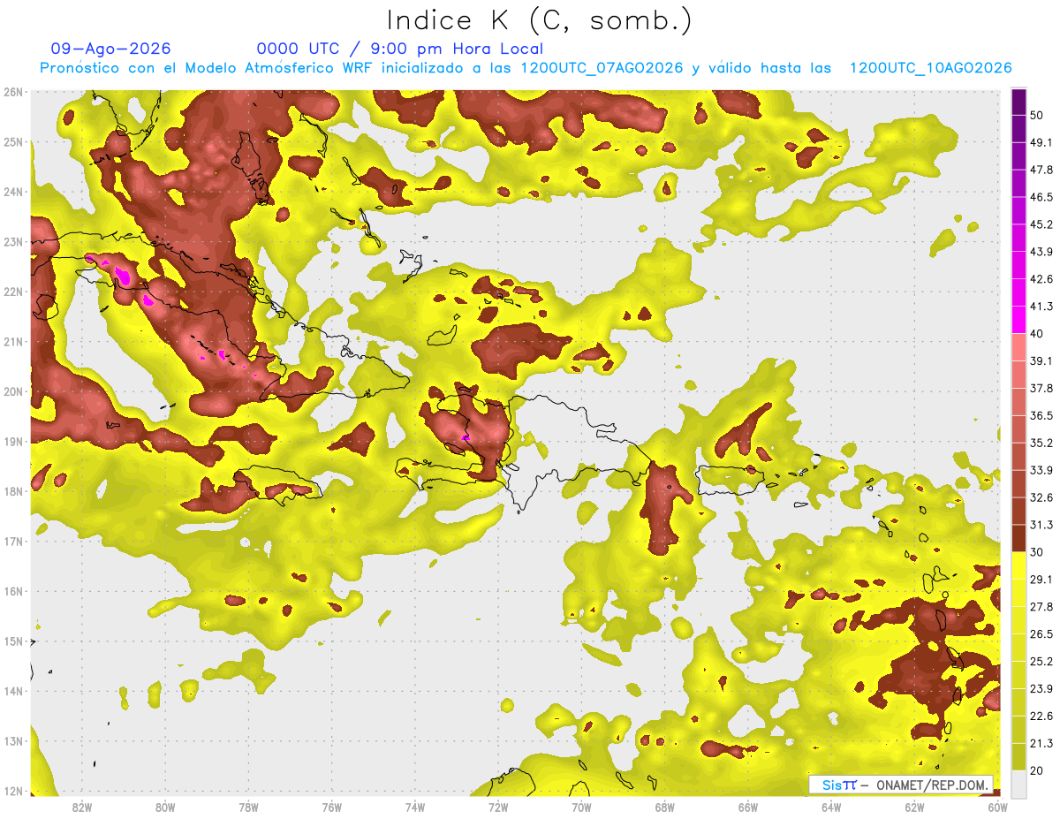The height and width of the screenshot is (819, 1060).
Task: Click the color bar value "47.8"
Action: (1041, 169)
